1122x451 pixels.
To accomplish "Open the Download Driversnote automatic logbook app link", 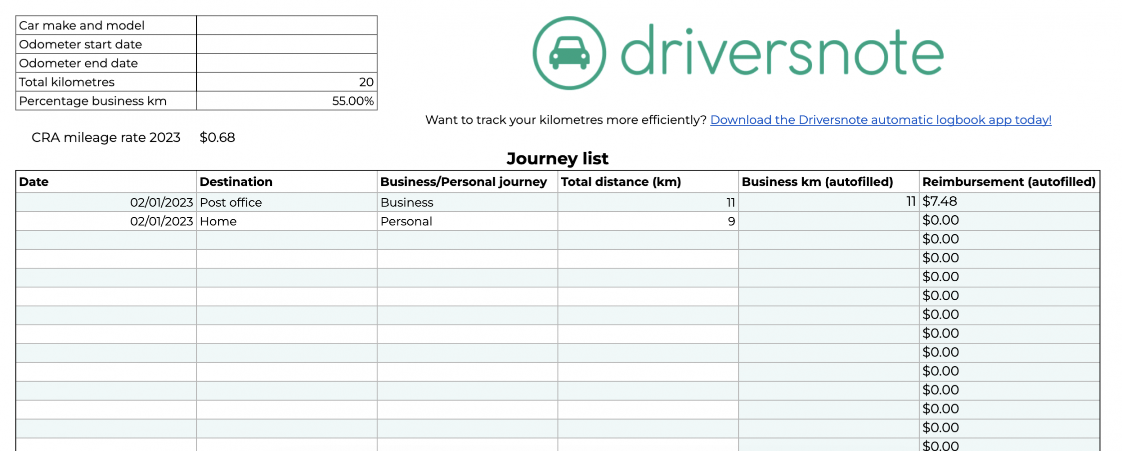I will (881, 120).
